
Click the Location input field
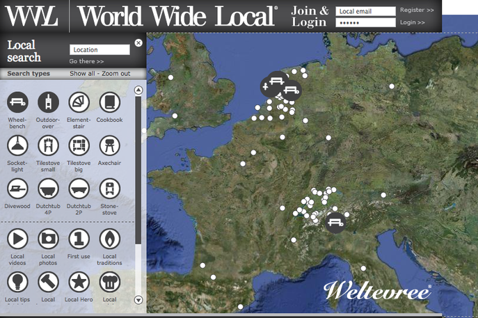coord(99,50)
